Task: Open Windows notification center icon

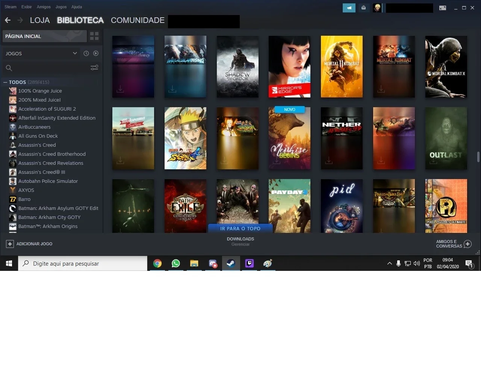Action: pyautogui.click(x=469, y=264)
